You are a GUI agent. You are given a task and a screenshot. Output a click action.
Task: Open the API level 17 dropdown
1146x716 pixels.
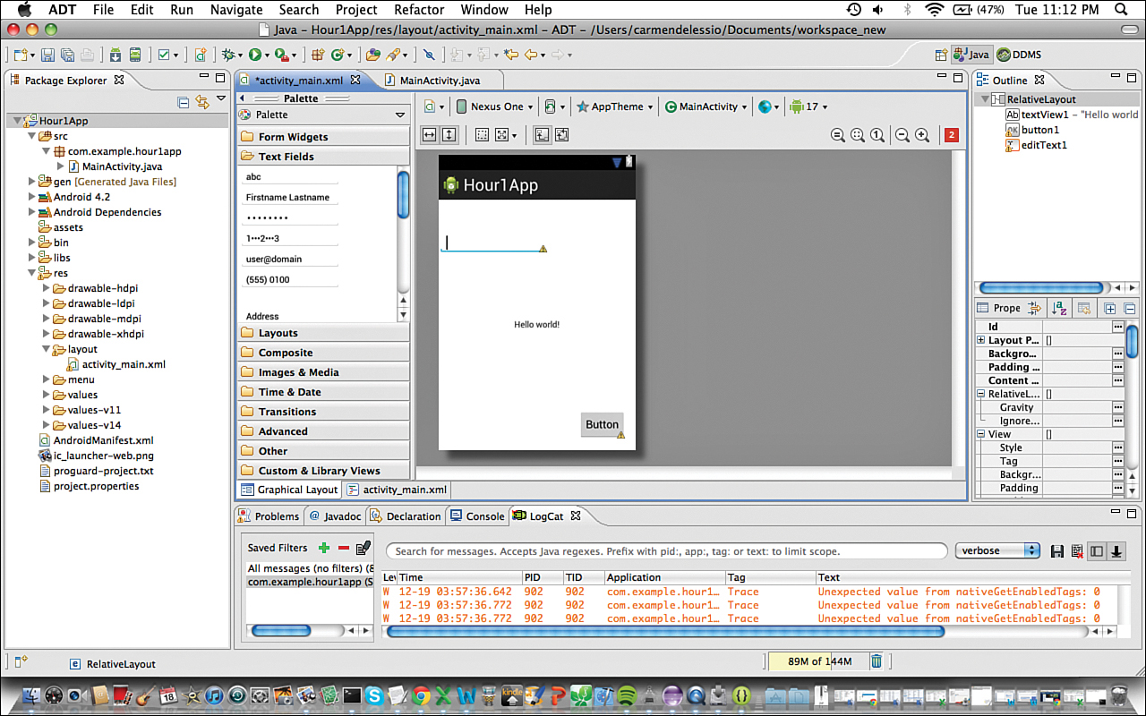809,107
